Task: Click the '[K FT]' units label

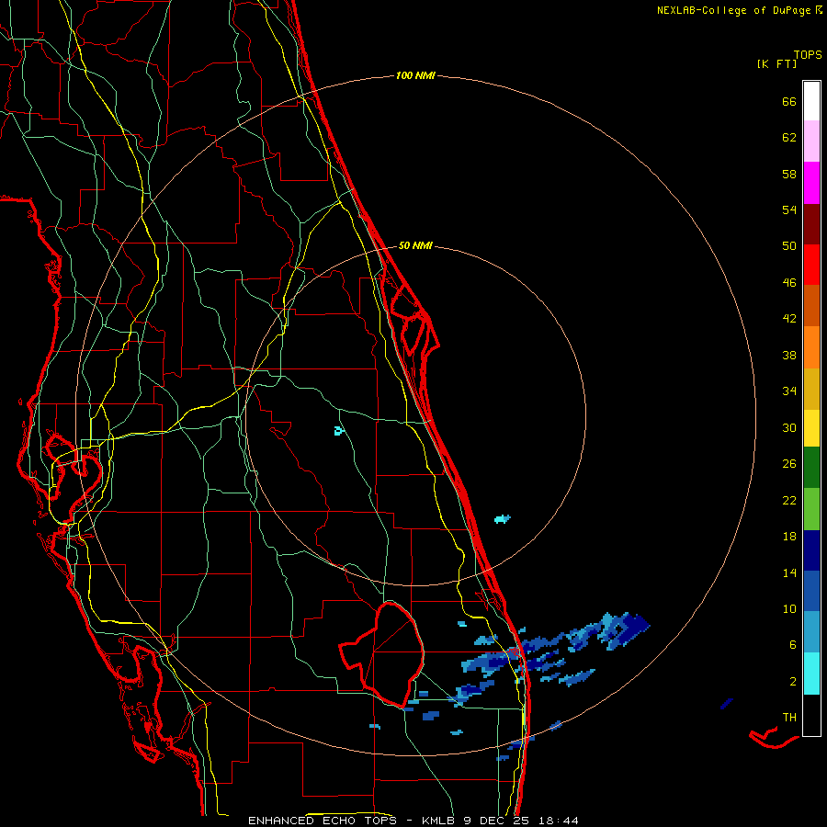Action: 776,63
